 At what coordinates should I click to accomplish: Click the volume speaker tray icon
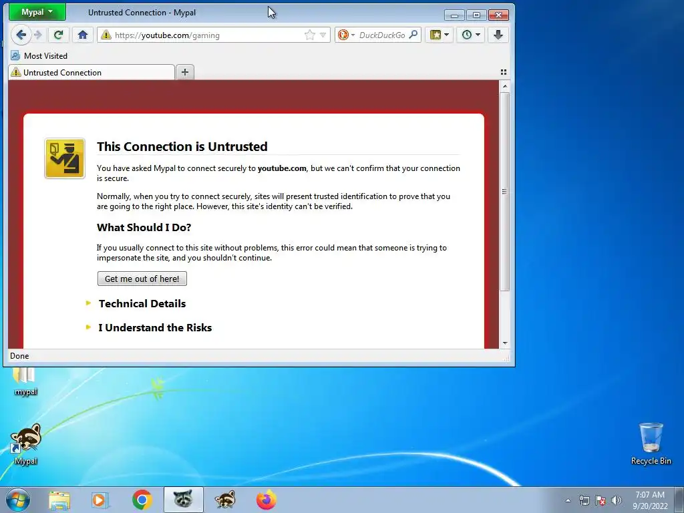(617, 500)
